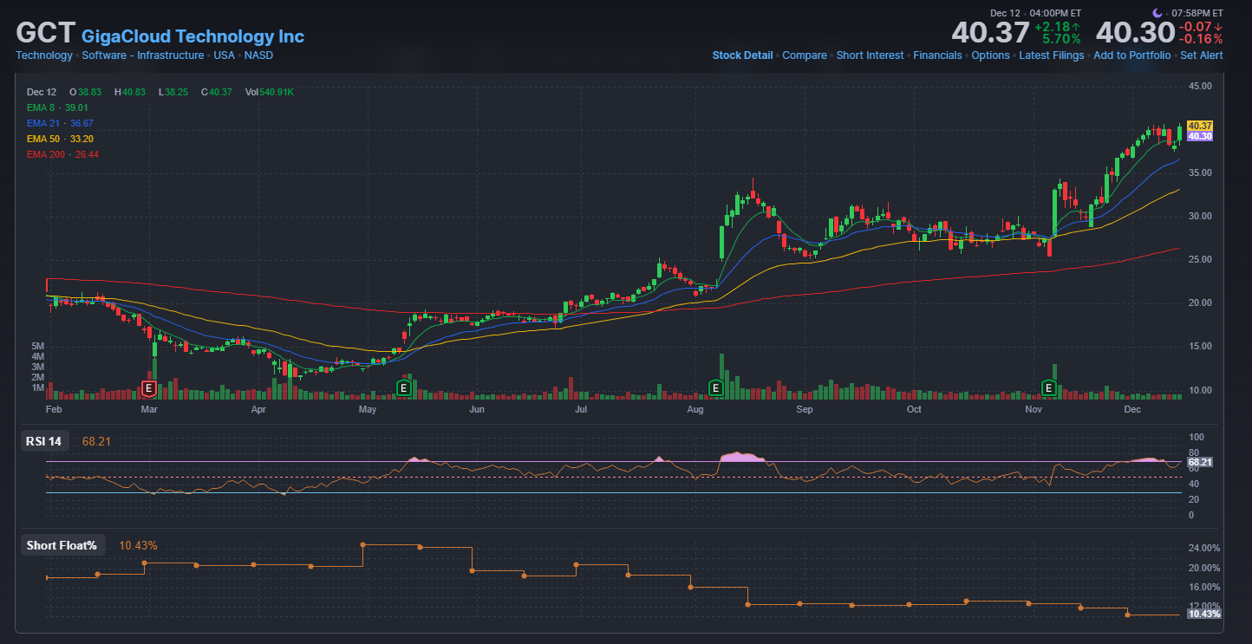This screenshot has width=1252, height=644.
Task: Click the Dec 12 date in OHLC row
Action: [42, 92]
